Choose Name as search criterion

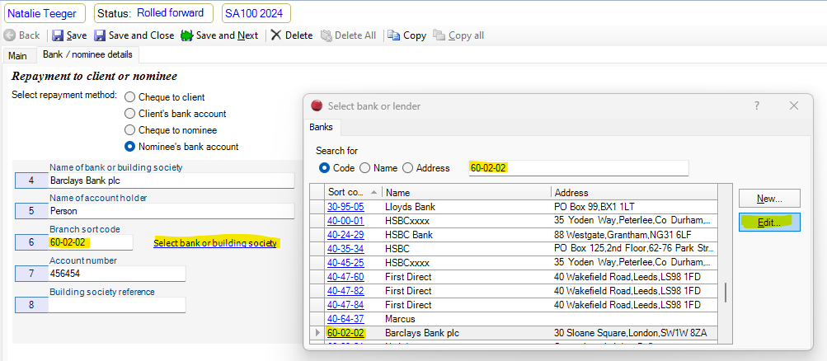click(365, 168)
